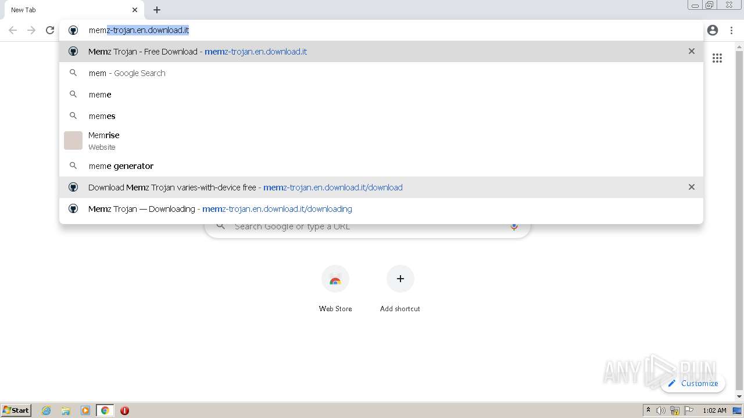Open the media player taskbar icon
Image resolution: width=744 pixels, height=418 pixels.
click(x=85, y=410)
